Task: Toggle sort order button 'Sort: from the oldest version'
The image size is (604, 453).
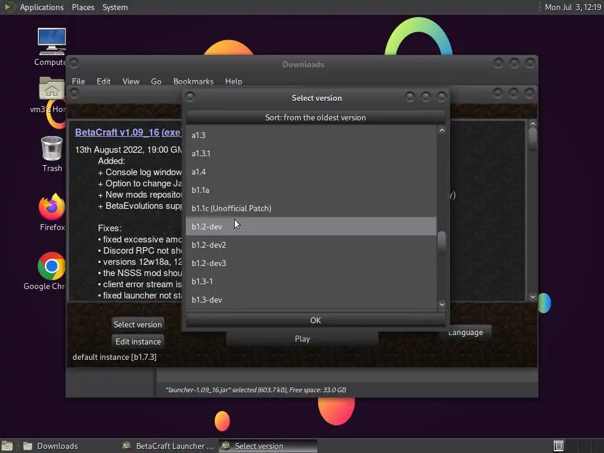Action: (316, 117)
